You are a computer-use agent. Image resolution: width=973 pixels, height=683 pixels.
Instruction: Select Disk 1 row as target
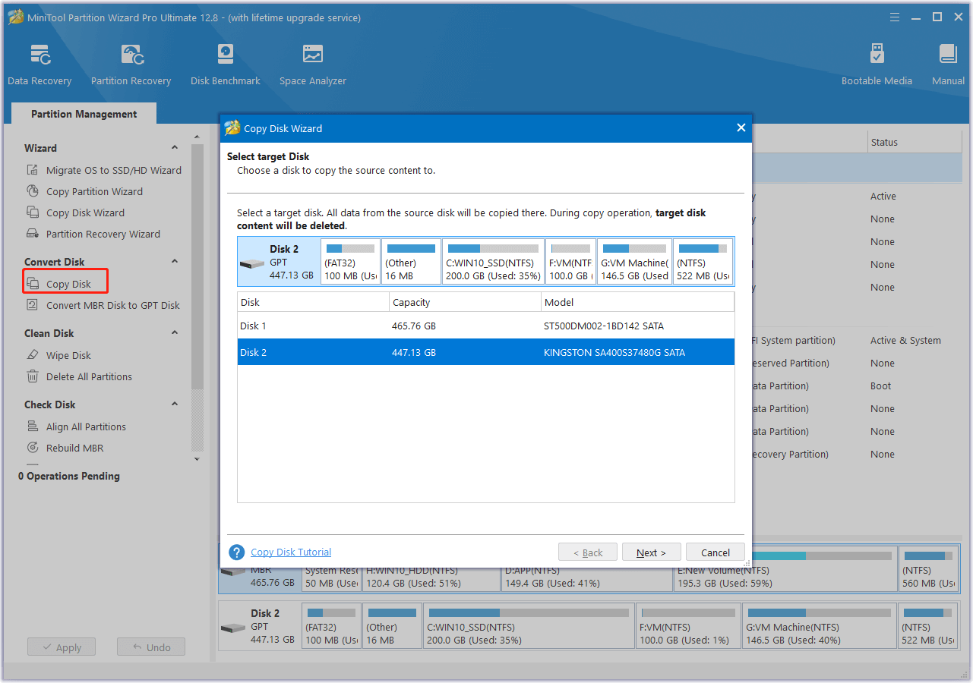(486, 326)
